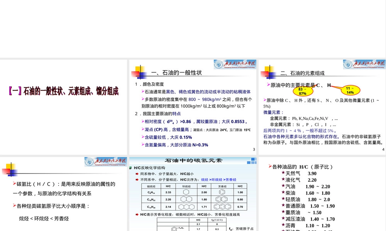Viewport: 386px width, 231px height.
Task: Click the anthracene structure beside 0.70
Action: coord(222,207)
